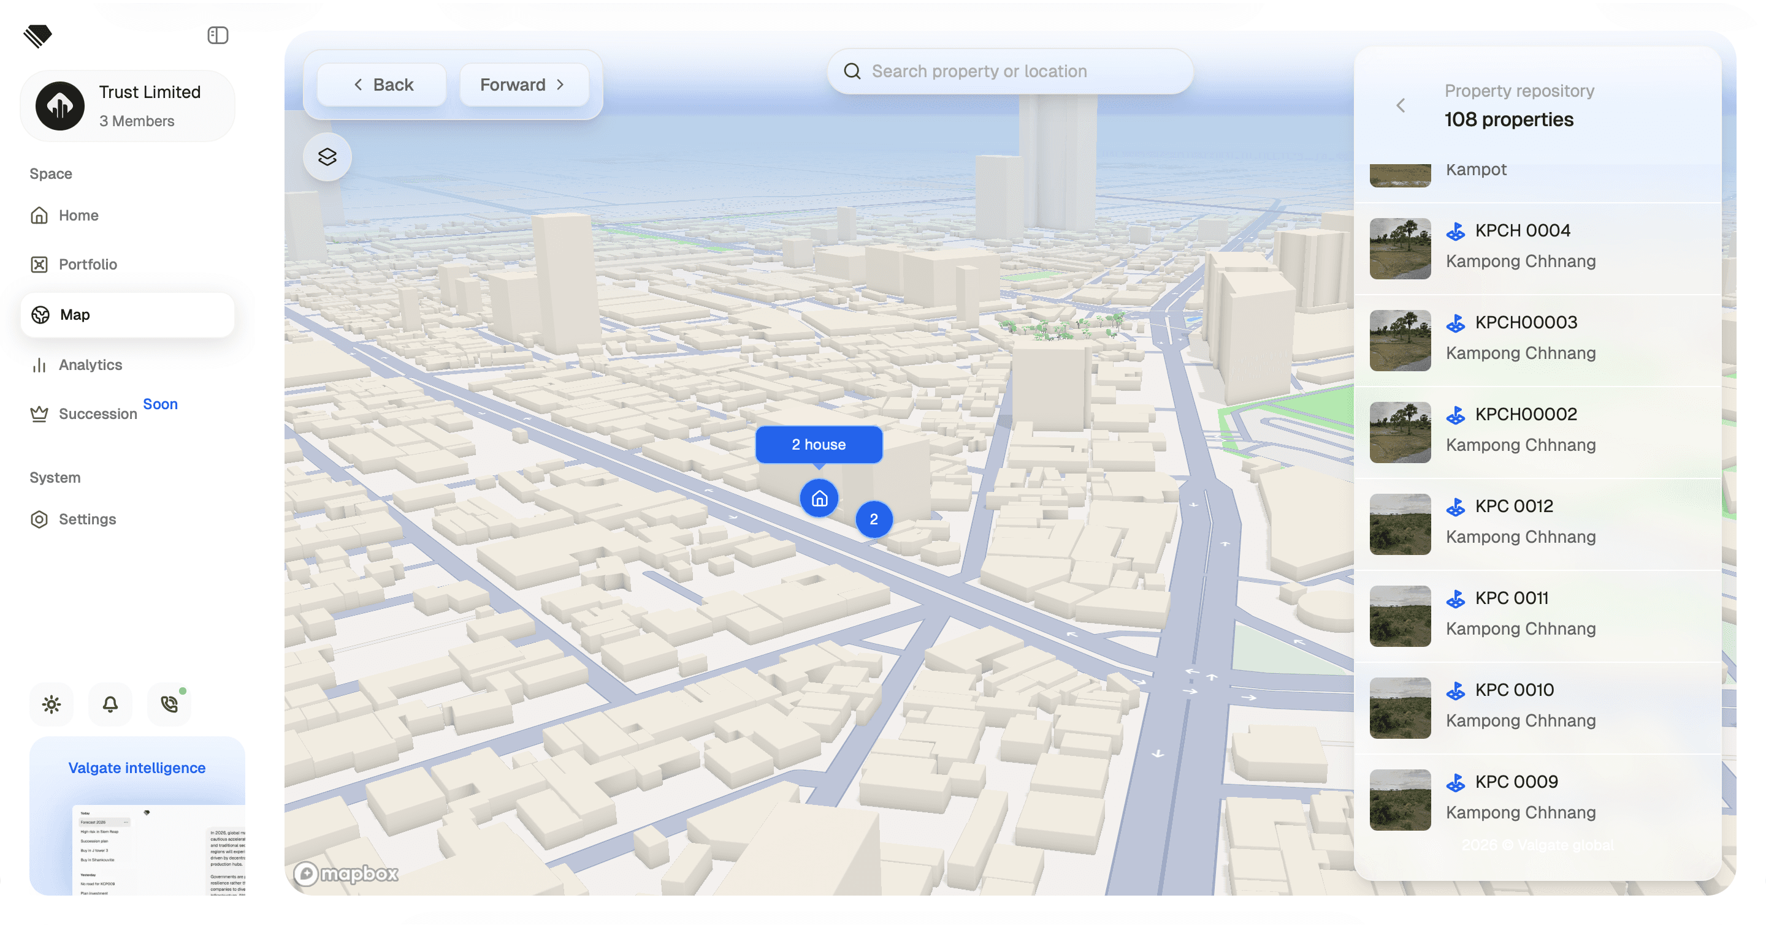Image resolution: width=1766 pixels, height=925 pixels.
Task: Open Trust Limited organization switcher
Action: 128,105
